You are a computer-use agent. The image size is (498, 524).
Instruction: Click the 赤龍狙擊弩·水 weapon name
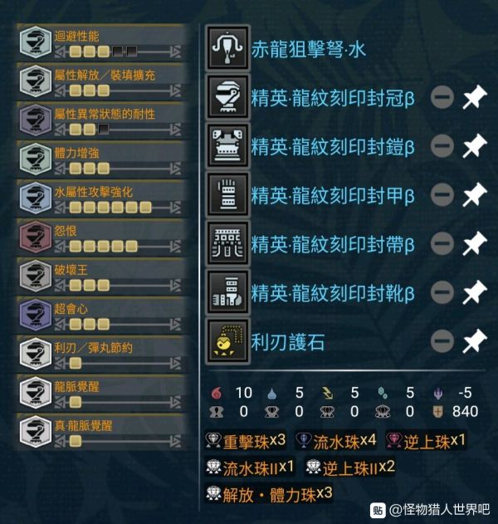309,50
